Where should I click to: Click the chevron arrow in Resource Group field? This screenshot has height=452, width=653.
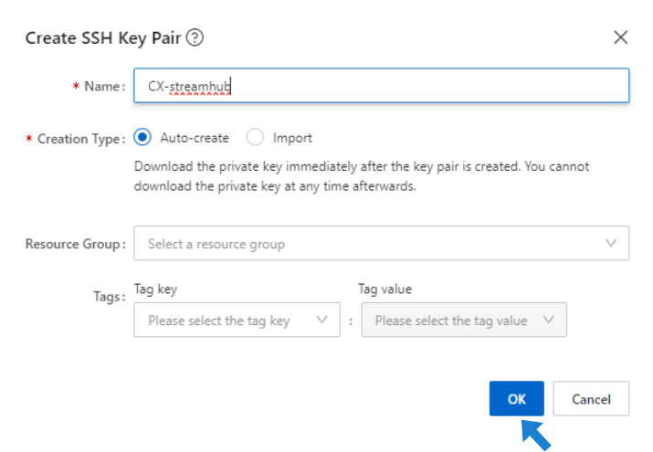(611, 244)
